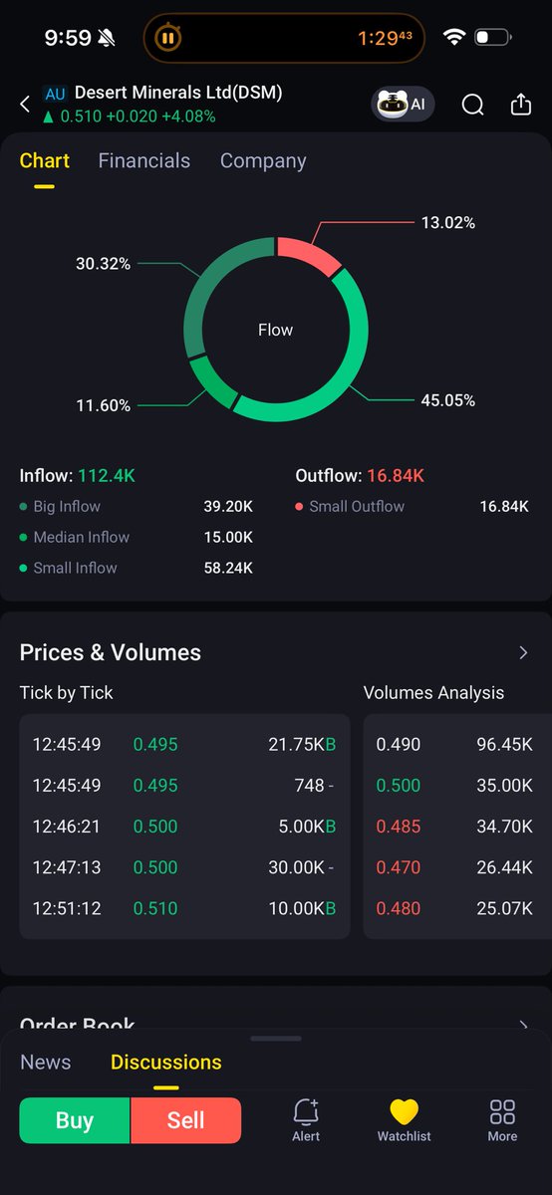Tap the search magnifier icon
Viewport: 552px width, 1195px height.
(x=473, y=105)
